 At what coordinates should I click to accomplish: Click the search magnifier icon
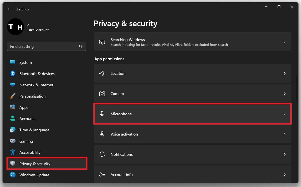(81, 46)
